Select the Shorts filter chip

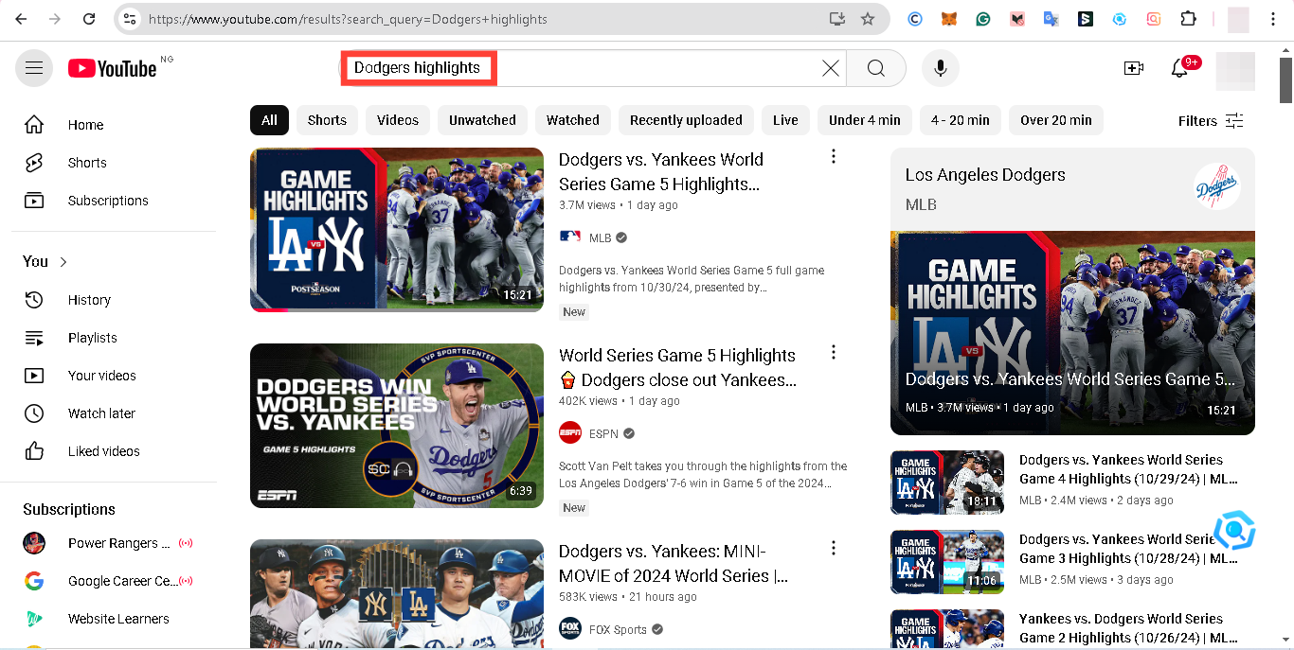point(327,120)
